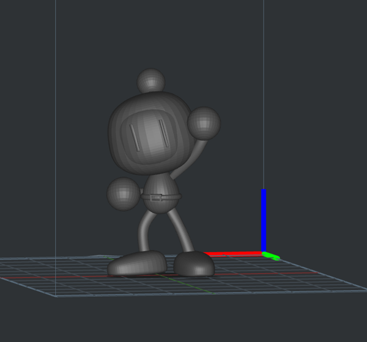Click the belt buckle on the model
The width and height of the screenshot is (367, 342).
[x=157, y=197]
